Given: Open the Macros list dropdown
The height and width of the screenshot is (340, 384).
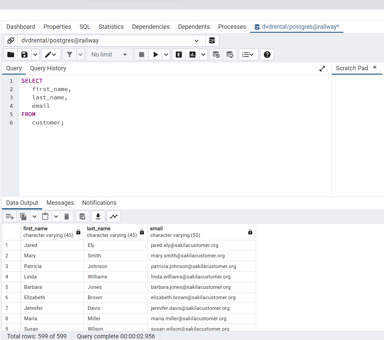Looking at the screenshot, I should [x=248, y=54].
